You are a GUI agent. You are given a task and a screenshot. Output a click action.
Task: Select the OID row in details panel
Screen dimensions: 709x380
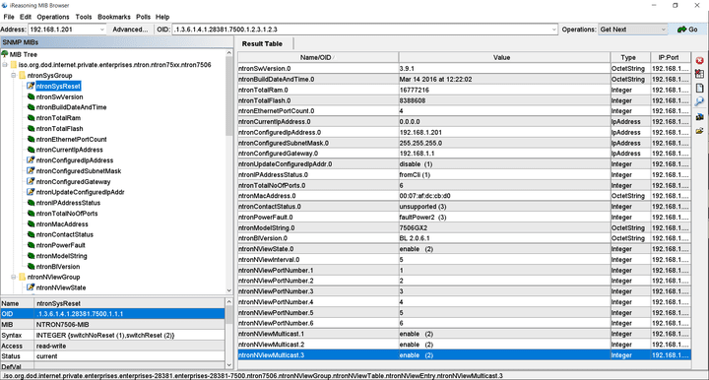point(112,314)
